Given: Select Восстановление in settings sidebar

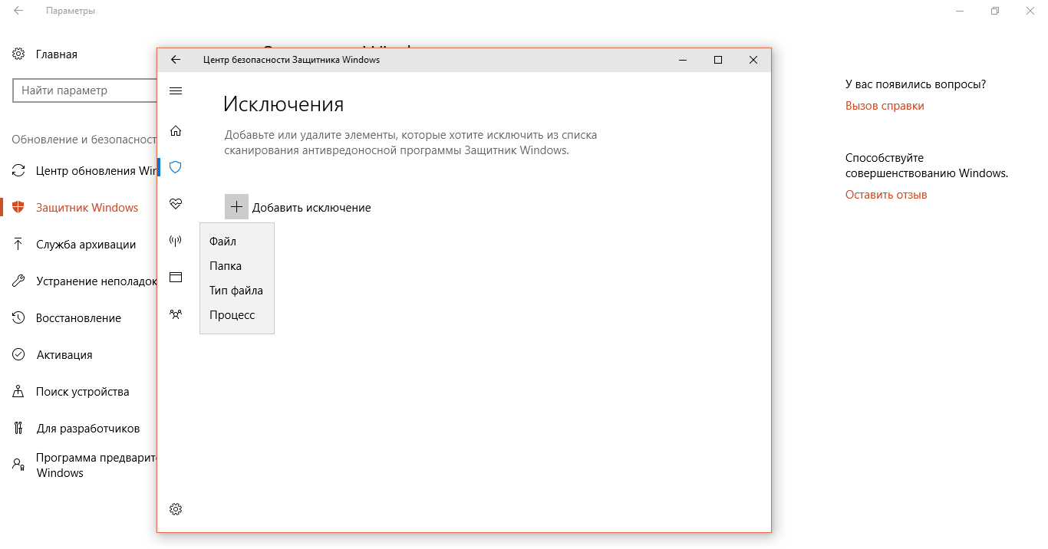Looking at the screenshot, I should click(x=79, y=318).
